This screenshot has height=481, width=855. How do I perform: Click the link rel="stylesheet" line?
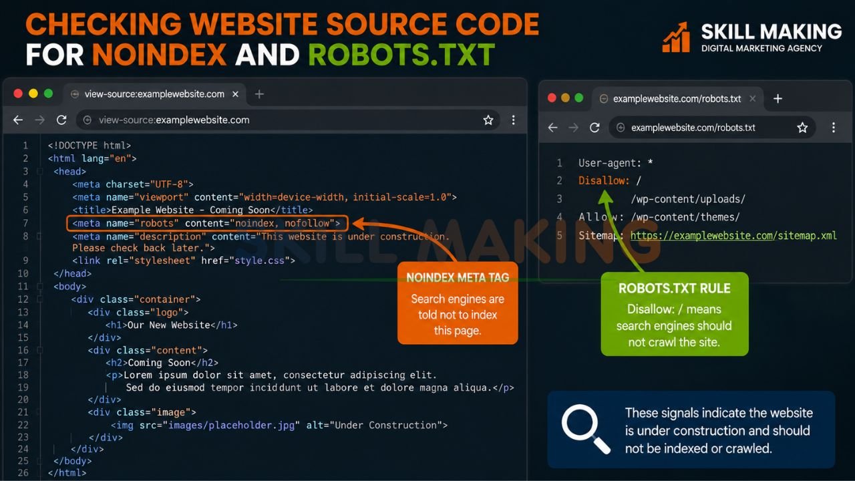(184, 261)
